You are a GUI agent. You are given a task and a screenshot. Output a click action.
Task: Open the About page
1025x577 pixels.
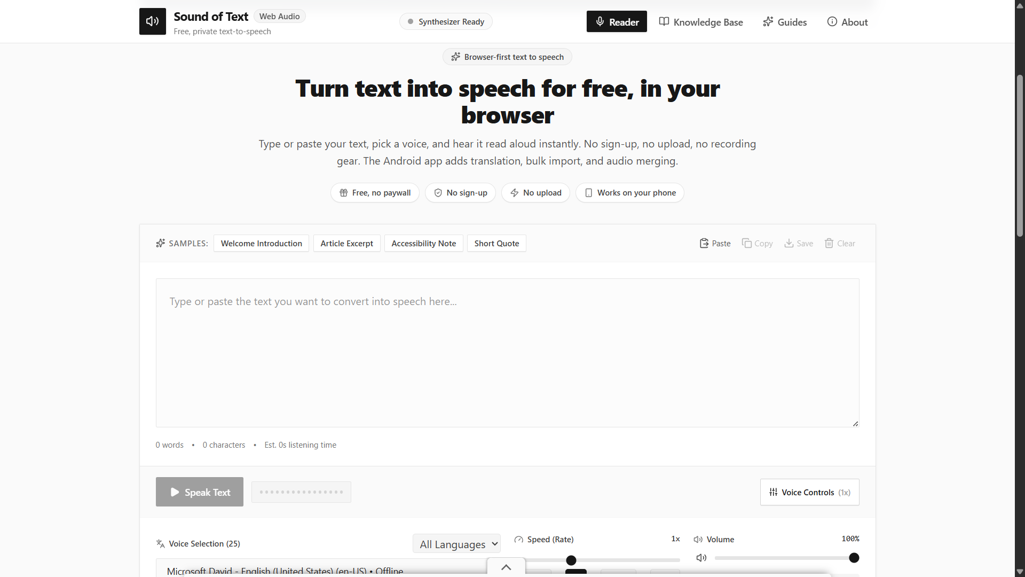click(x=847, y=22)
